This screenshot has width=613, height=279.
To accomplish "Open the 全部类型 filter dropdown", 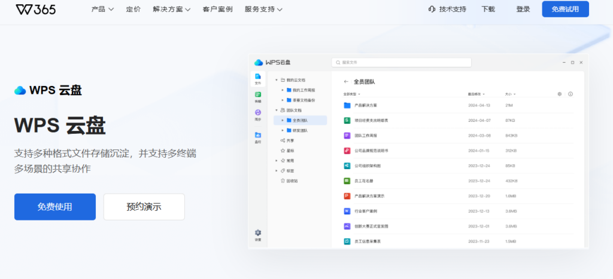I will pos(352,94).
